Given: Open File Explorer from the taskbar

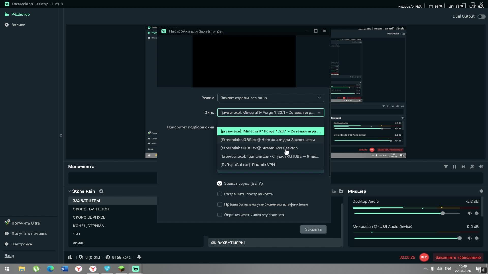Looking at the screenshot, I should point(22,269).
